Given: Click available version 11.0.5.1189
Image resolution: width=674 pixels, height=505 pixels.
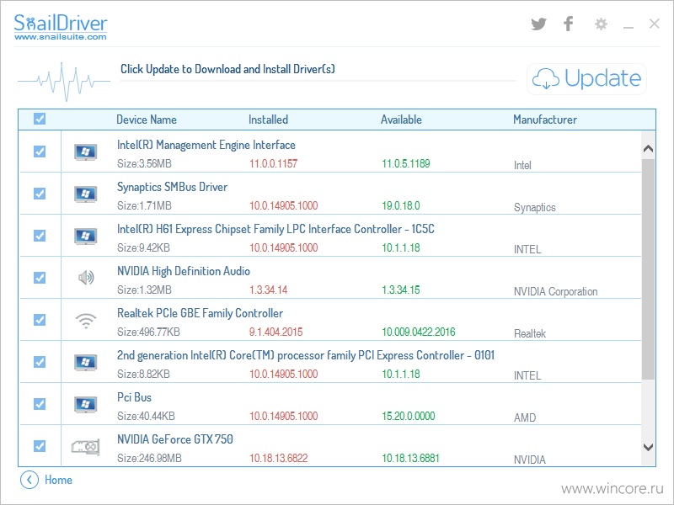Looking at the screenshot, I should [x=406, y=163].
